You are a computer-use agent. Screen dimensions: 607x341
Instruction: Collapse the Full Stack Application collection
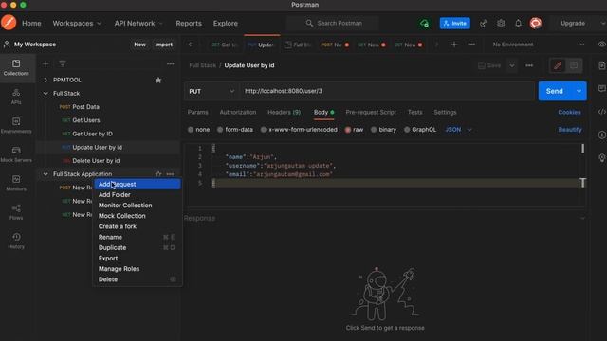[x=46, y=174]
